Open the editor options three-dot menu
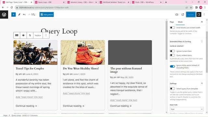The height and width of the screenshot is (117, 208). click(x=204, y=15)
